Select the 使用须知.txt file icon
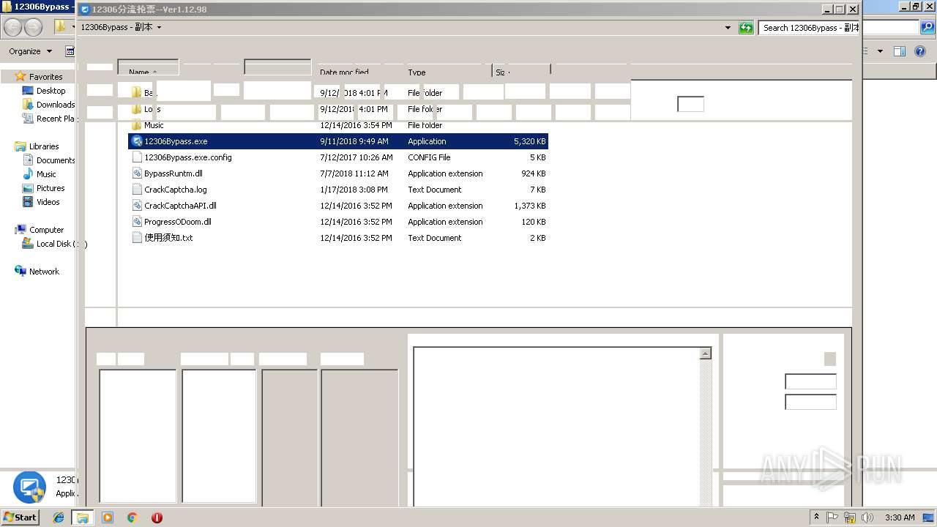Screen dimensions: 937x527 pos(137,238)
